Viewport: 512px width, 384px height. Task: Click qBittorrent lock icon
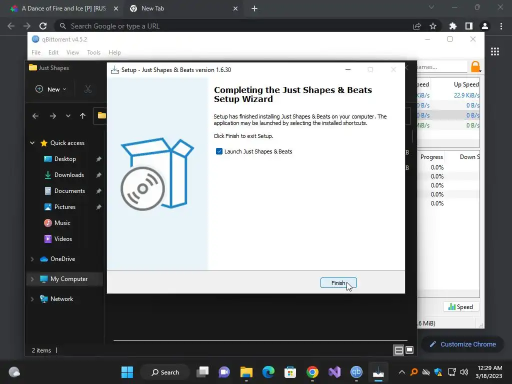(475, 66)
